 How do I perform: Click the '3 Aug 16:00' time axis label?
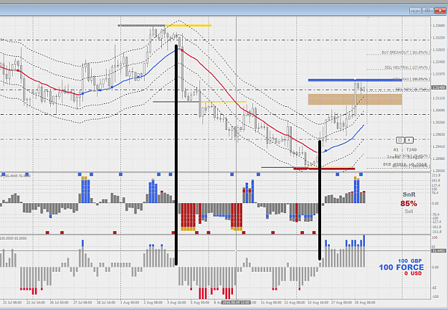176,302
